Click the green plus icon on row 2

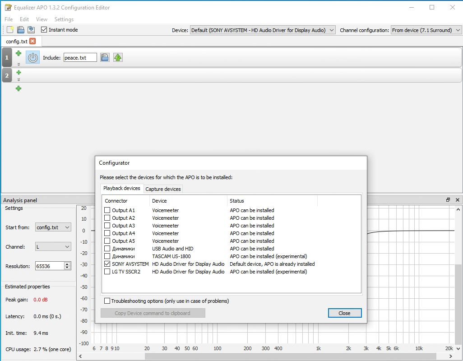tap(19, 72)
